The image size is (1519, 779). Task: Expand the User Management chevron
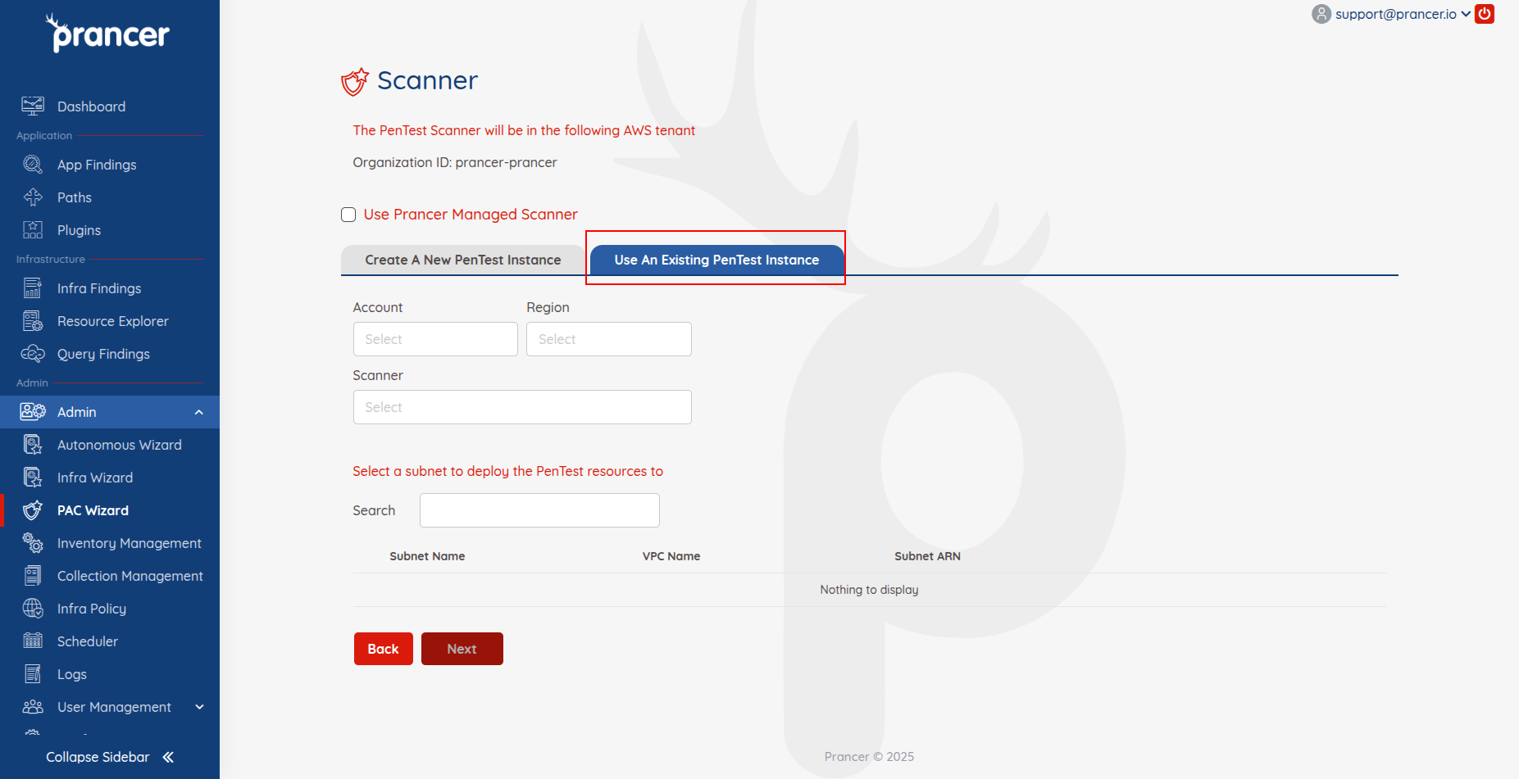199,707
